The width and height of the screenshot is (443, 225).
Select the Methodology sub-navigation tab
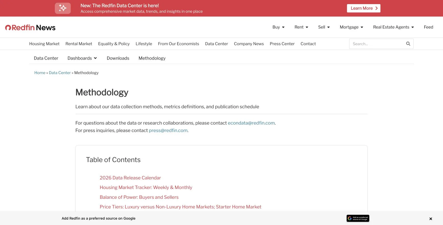tap(152, 58)
